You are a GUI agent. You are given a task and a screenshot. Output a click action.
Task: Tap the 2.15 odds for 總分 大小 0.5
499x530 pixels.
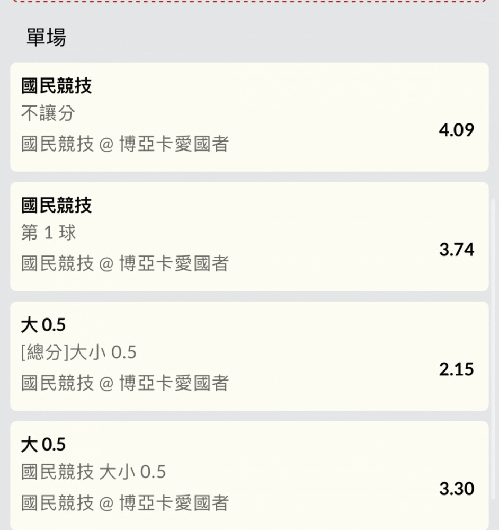[x=457, y=369]
